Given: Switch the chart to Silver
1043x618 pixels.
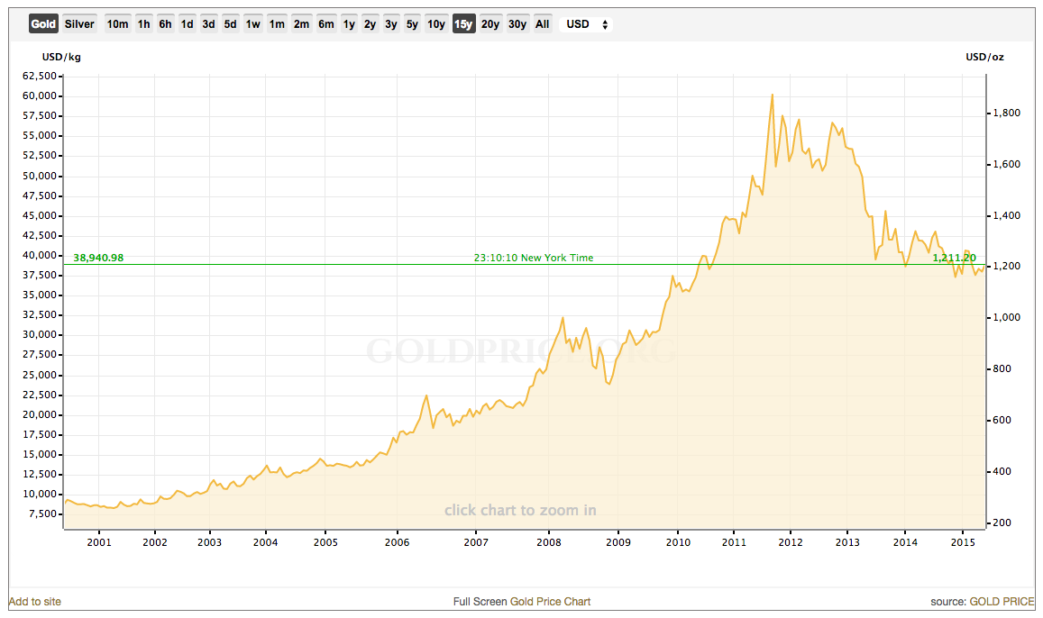Looking at the screenshot, I should pyautogui.click(x=79, y=24).
